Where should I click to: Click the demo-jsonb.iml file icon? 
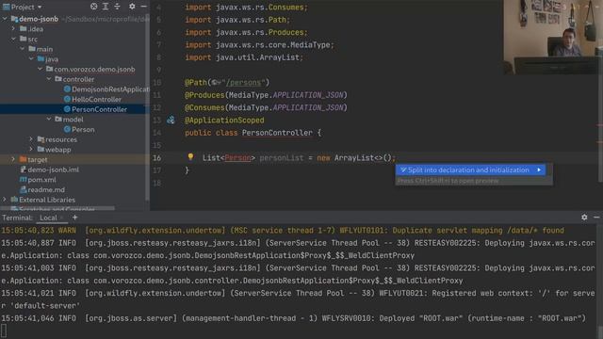click(23, 169)
